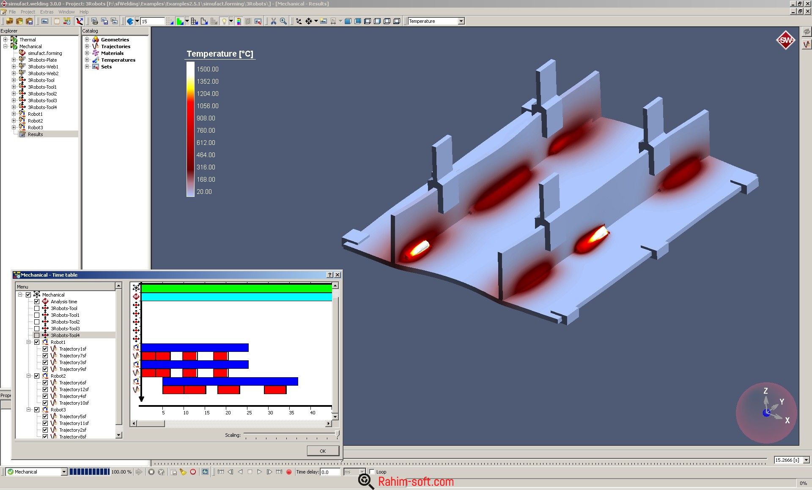This screenshot has width=812, height=490.
Task: Play the result animation forward
Action: tap(259, 472)
